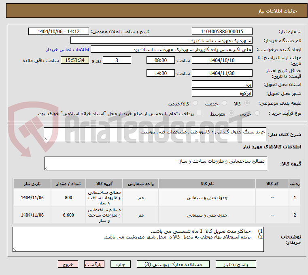Select the جزیی purchase type radio
308x275 pixels.
click(x=257, y=113)
